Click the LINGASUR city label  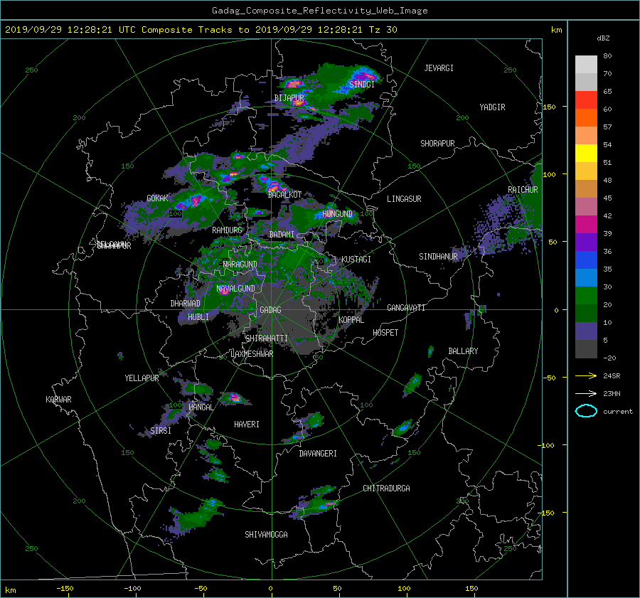404,199
